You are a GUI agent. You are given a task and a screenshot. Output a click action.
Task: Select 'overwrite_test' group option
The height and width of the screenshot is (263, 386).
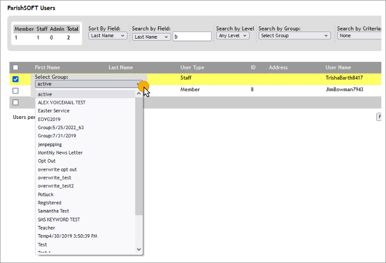tap(85, 178)
